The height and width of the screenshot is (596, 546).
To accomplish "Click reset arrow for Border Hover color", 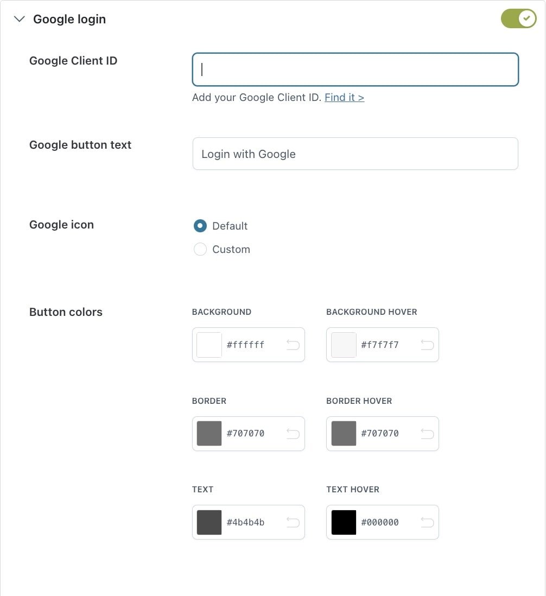I will pos(427,433).
